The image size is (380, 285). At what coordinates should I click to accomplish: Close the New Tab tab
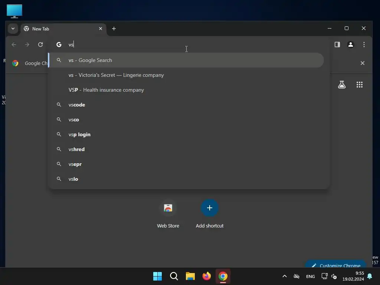(100, 29)
